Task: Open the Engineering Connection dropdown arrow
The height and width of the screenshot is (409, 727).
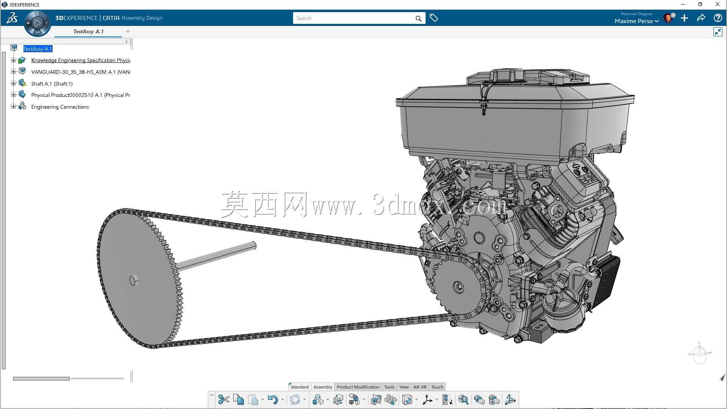Action: [328, 400]
